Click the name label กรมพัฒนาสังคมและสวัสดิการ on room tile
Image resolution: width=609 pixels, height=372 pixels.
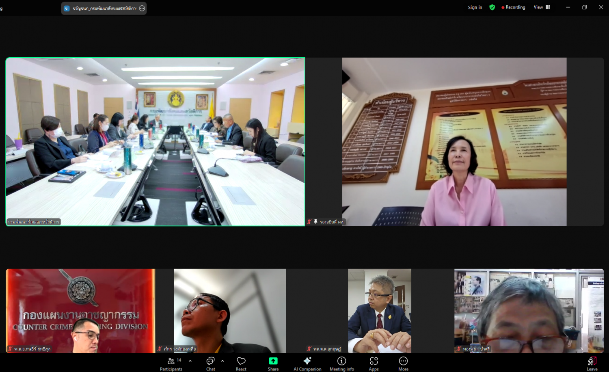pyautogui.click(x=34, y=222)
